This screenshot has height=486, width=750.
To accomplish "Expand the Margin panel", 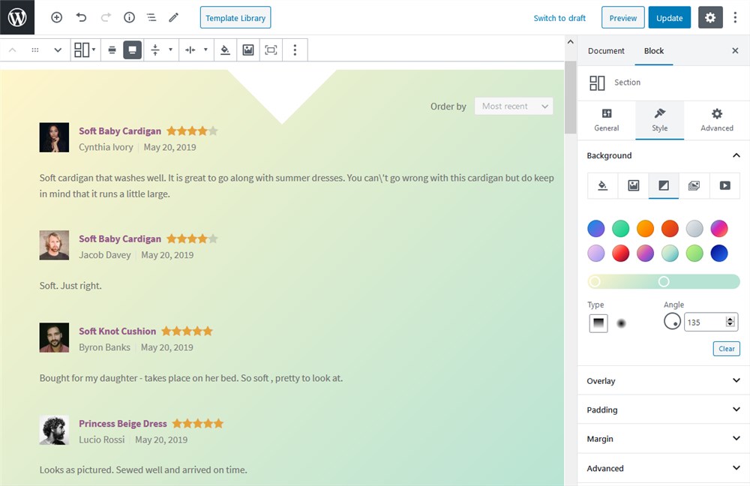I will coord(664,439).
